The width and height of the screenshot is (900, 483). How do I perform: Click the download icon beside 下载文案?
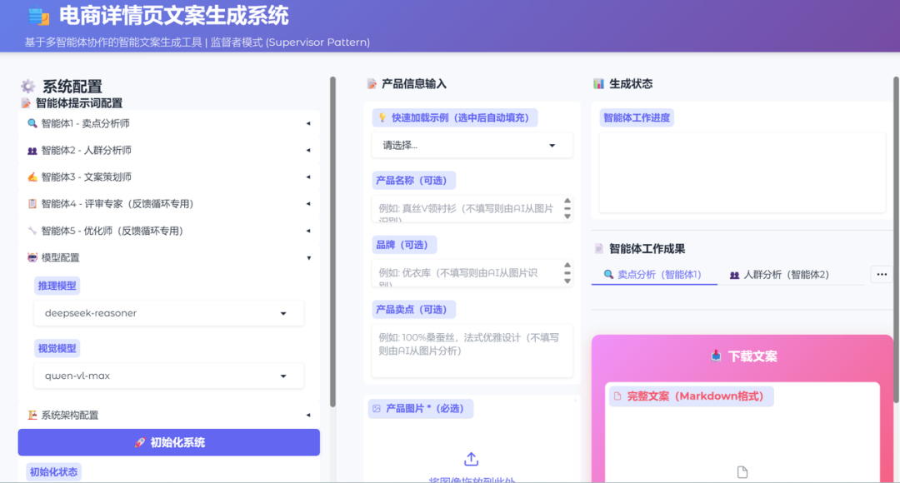click(x=716, y=356)
